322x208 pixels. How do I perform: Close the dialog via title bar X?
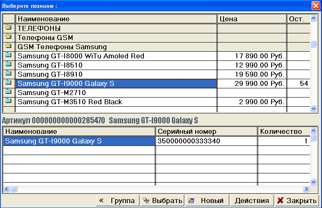point(316,5)
